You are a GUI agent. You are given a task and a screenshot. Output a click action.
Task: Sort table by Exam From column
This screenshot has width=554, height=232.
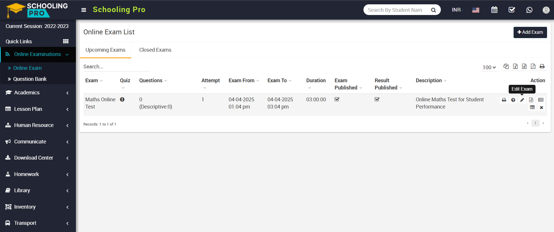244,81
